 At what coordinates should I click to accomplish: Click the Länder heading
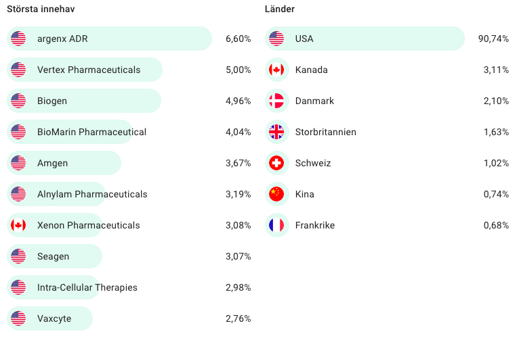click(x=280, y=9)
